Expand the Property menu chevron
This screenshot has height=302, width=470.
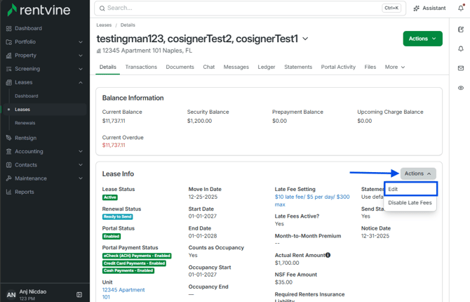pyautogui.click(x=81, y=55)
